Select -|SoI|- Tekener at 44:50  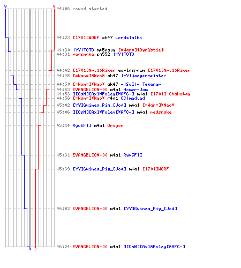(141, 84)
